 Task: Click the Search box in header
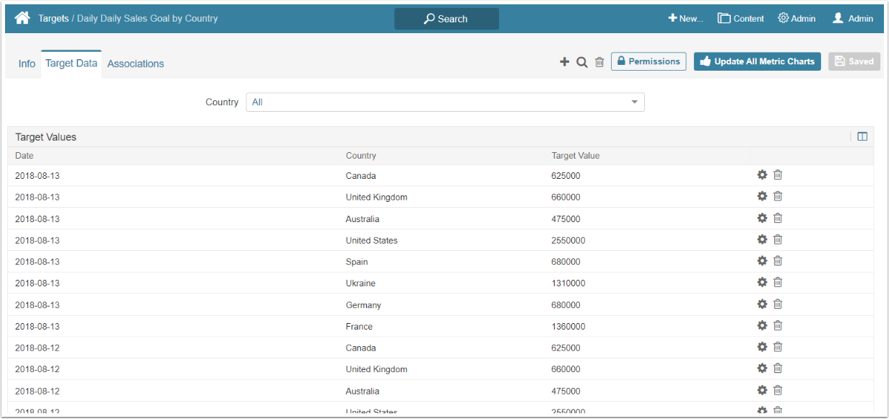point(446,19)
